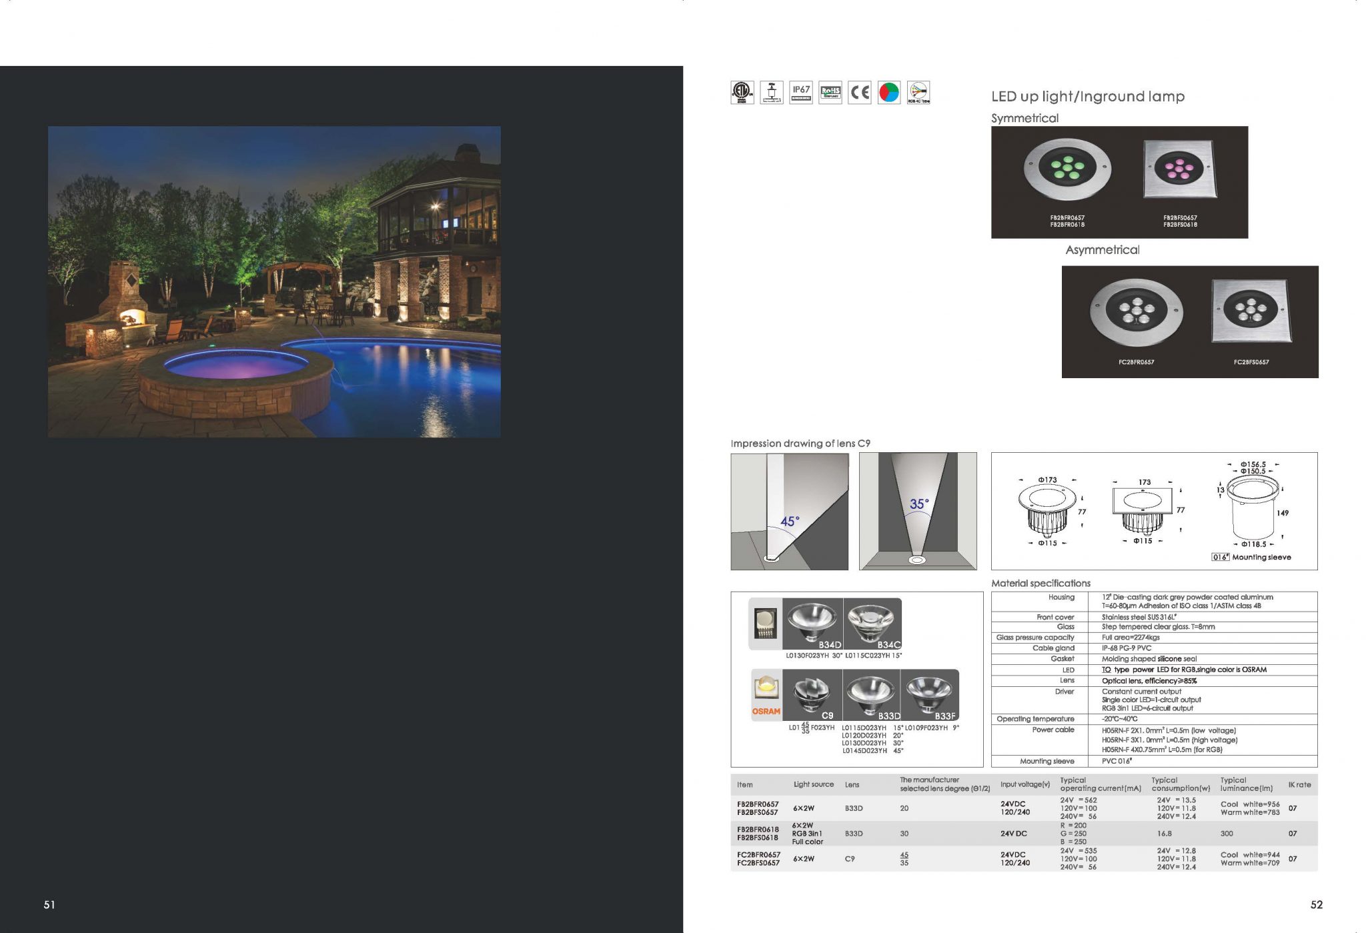The height and width of the screenshot is (933, 1366).
Task: Click the round green FB2BFR0657 lamp photo
Action: tap(1067, 170)
